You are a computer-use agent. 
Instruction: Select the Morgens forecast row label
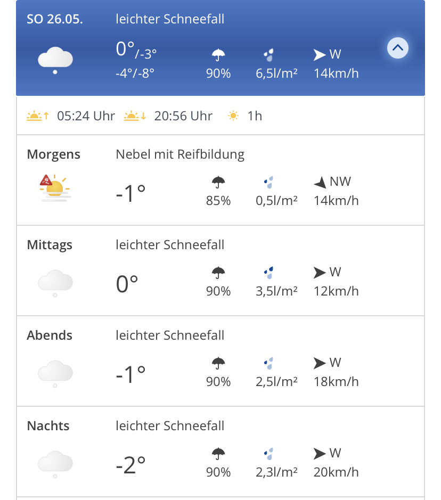(x=54, y=154)
